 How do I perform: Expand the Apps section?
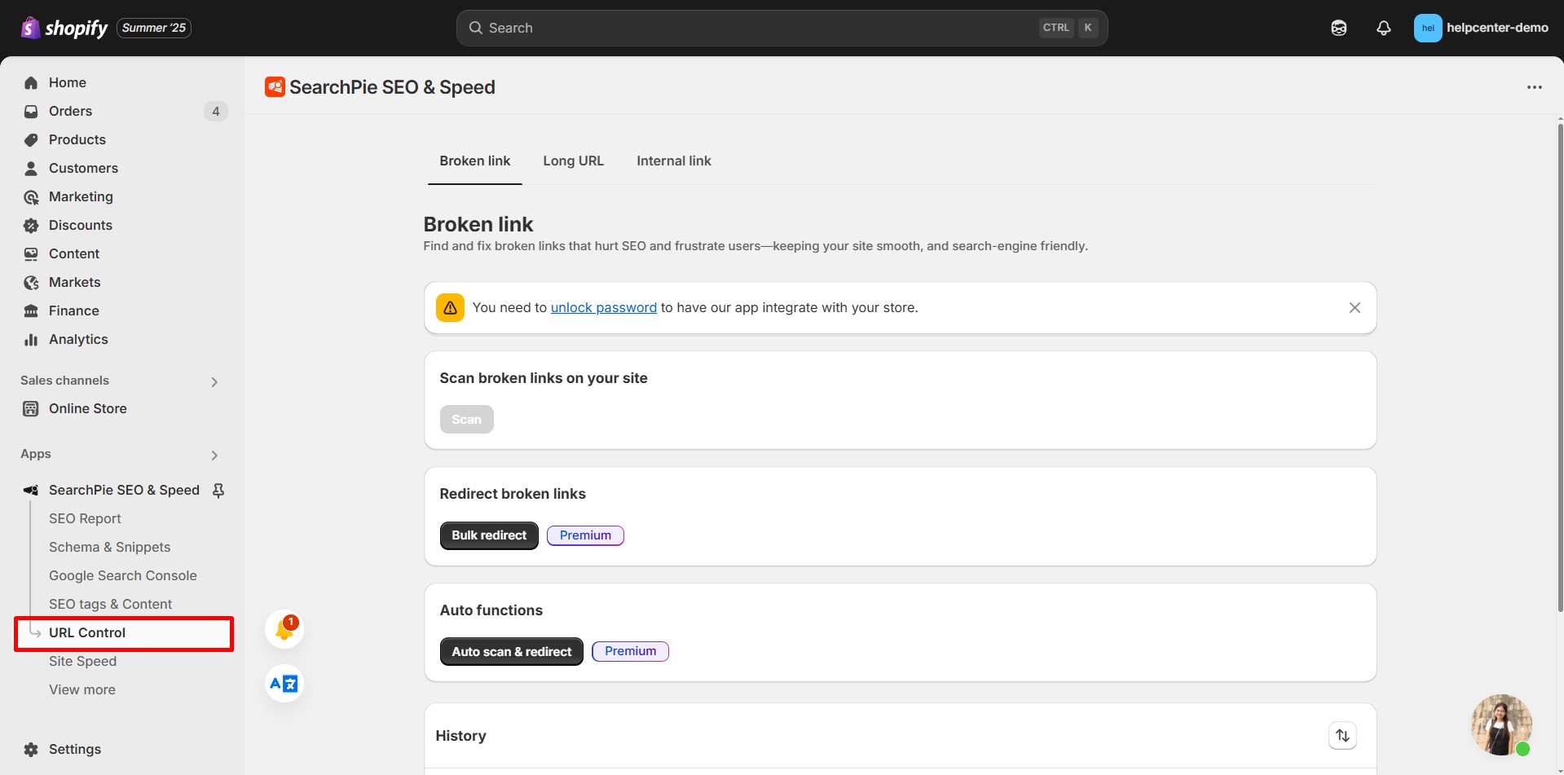(x=214, y=455)
